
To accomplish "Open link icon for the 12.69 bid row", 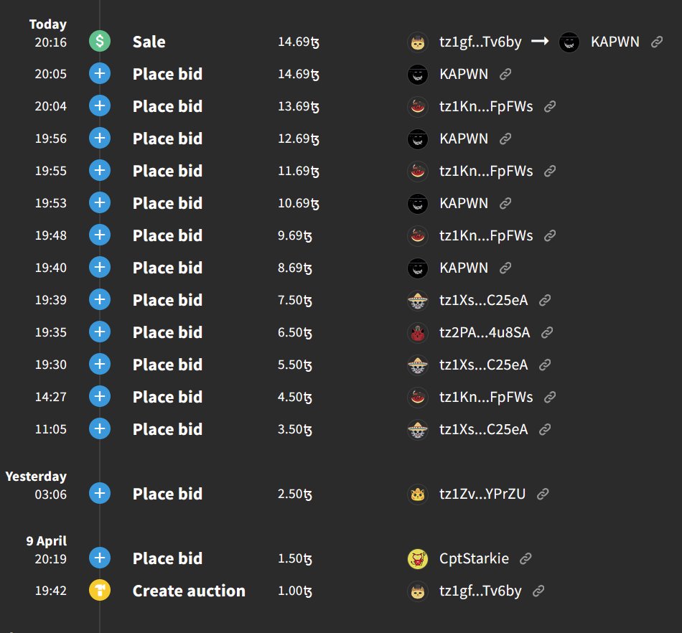I will pyautogui.click(x=505, y=139).
